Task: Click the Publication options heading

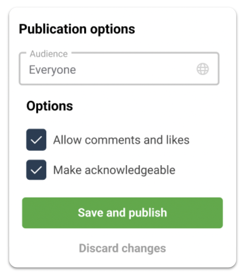Action: click(77, 29)
